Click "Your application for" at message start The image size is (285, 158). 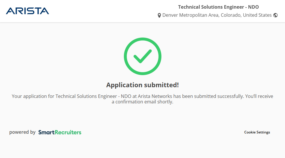pos(29,96)
